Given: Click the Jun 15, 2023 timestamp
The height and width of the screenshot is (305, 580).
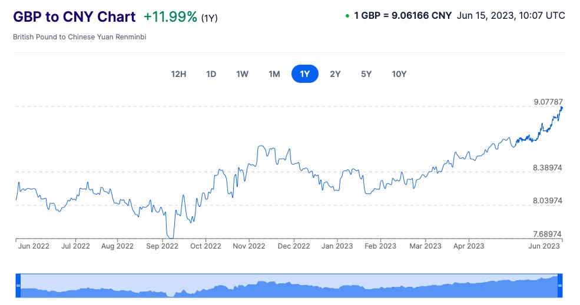Looking at the screenshot, I should tap(511, 16).
